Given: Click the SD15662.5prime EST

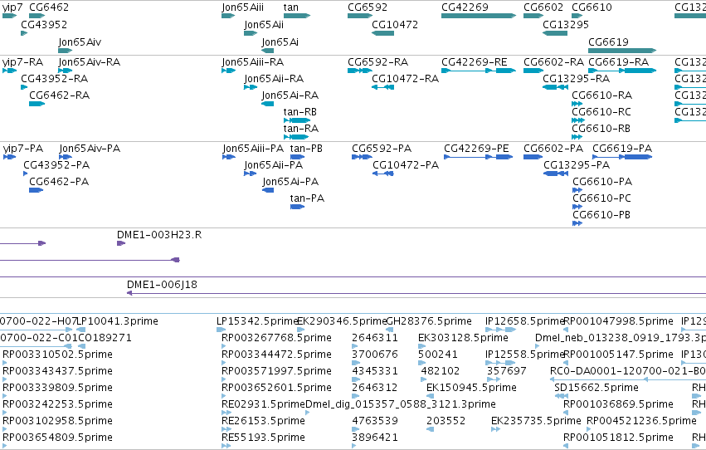Looking at the screenshot, I should [562, 396].
